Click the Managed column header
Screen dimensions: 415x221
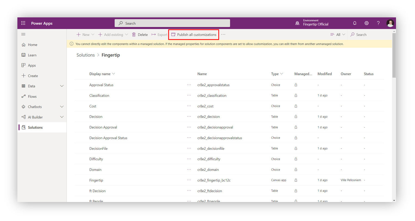[303, 74]
